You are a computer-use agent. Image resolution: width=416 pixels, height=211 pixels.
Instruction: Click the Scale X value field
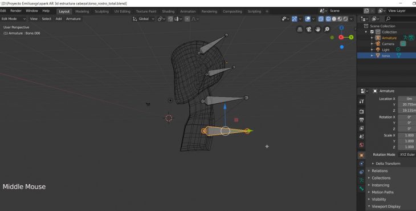[407, 135]
